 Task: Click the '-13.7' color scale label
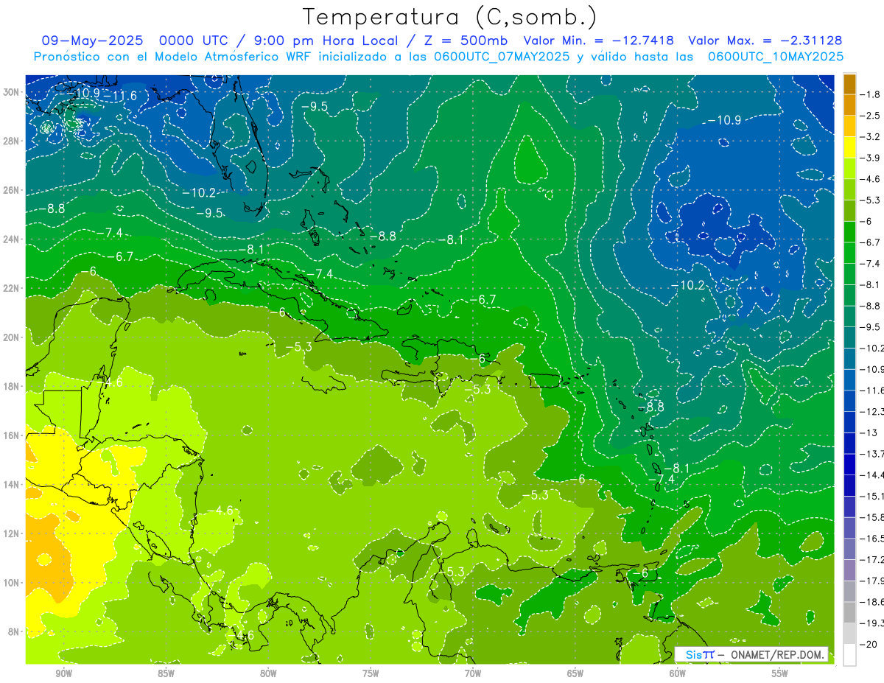click(872, 454)
